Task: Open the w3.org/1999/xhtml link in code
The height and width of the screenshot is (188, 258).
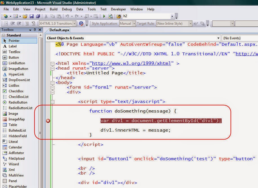Action: pos(131,63)
